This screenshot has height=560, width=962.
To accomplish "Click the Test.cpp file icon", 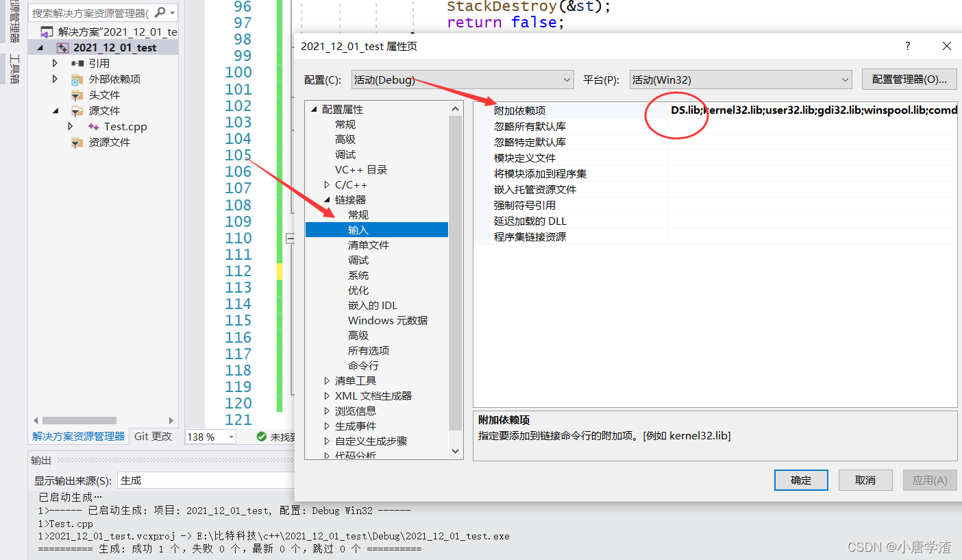I will [93, 126].
